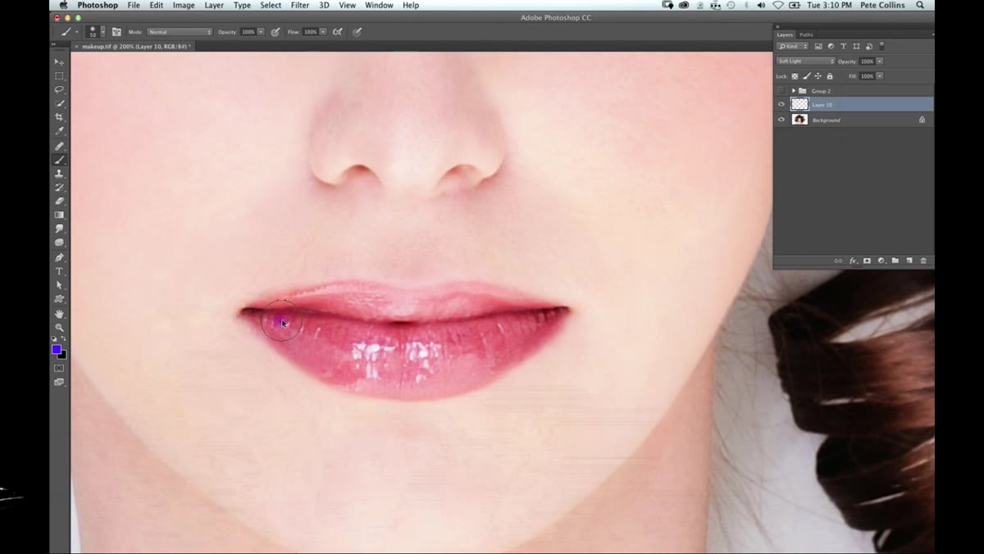
Task: Open the Soft Light blend mode dropdown
Action: tap(805, 61)
